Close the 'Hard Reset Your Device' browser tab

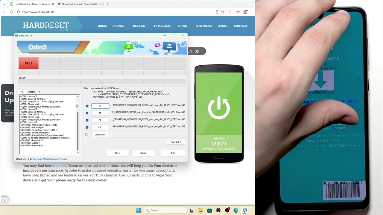pos(53,4)
